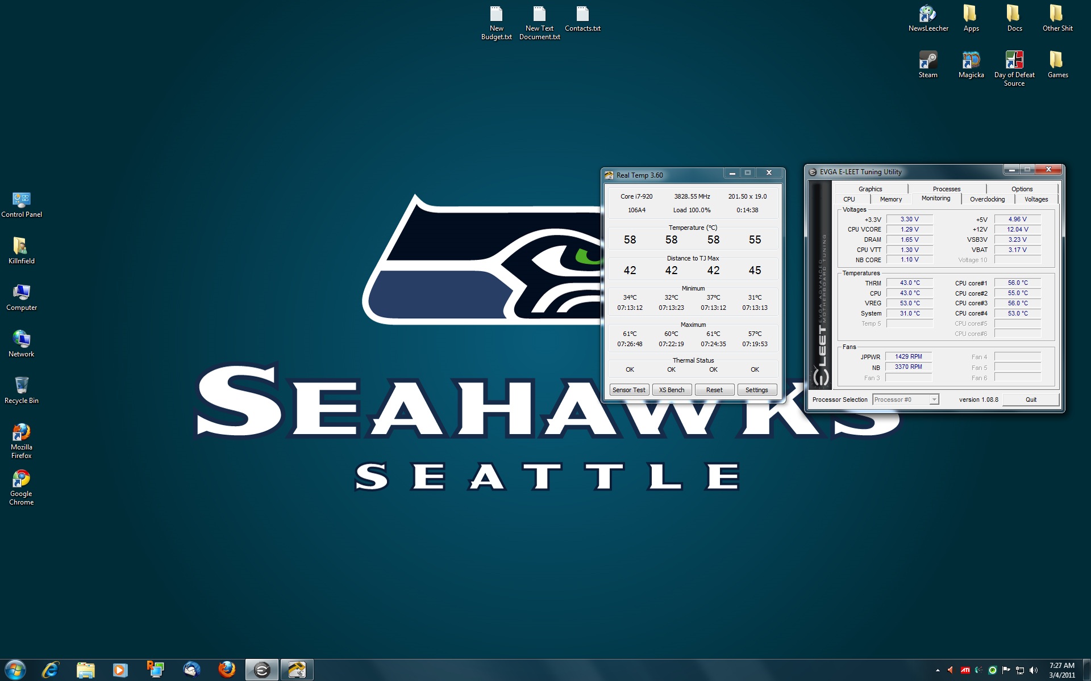
Task: Select the Other Shit folder on desktop
Action: point(1057,19)
